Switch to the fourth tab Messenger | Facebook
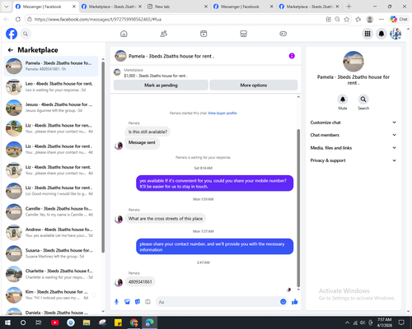This screenshot has width=412, height=329. click(x=243, y=7)
